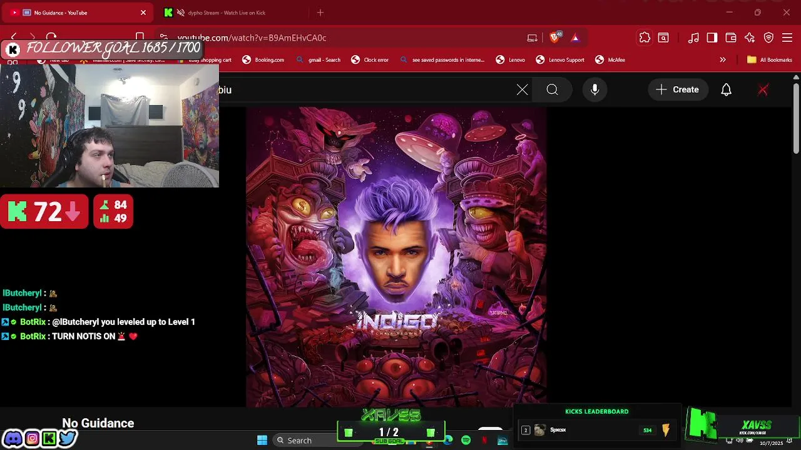Image resolution: width=801 pixels, height=450 pixels.
Task: Open the cast or install app icon
Action: (533, 37)
